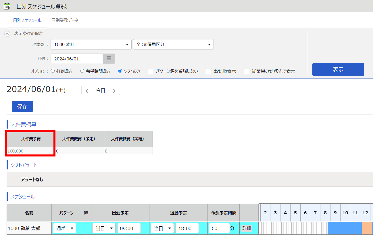Open the 全ての雇用区分 dropdown
This screenshot has height=235, width=373.
pos(173,45)
